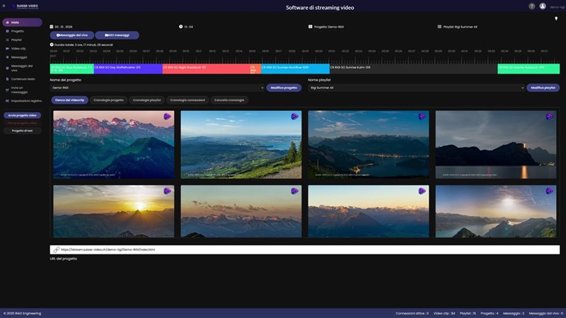Open Playlist in the sidebar menu

coord(16,40)
